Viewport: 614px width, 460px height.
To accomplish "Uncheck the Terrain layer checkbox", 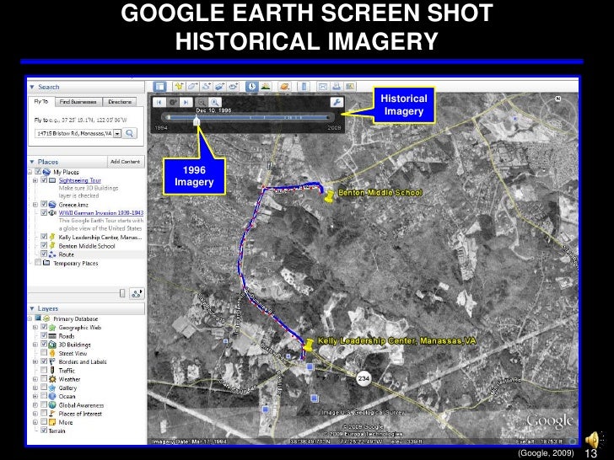I will (44, 431).
